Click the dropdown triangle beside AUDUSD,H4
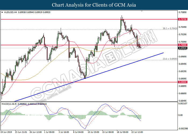 click(x=2, y=12)
